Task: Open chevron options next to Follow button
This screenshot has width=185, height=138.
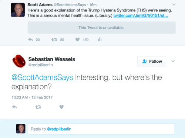Action: (x=173, y=61)
